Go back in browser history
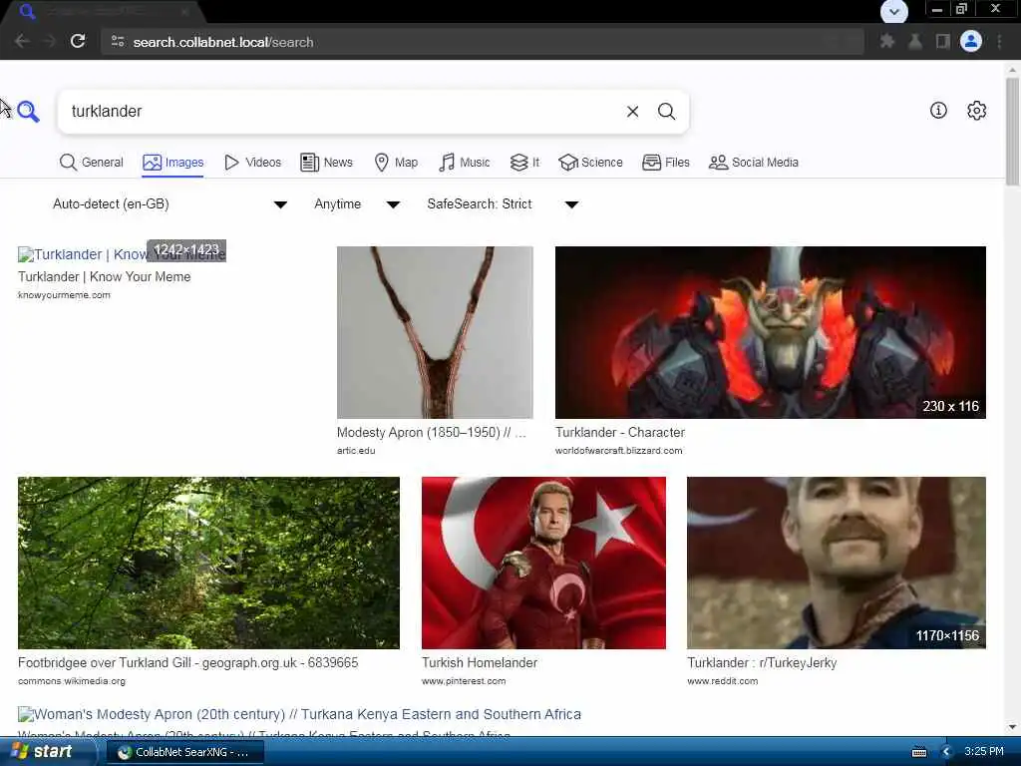 click(x=22, y=42)
